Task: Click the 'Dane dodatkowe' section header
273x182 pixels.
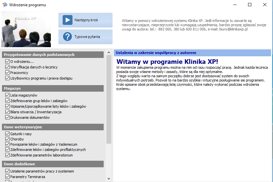Action: (53, 164)
